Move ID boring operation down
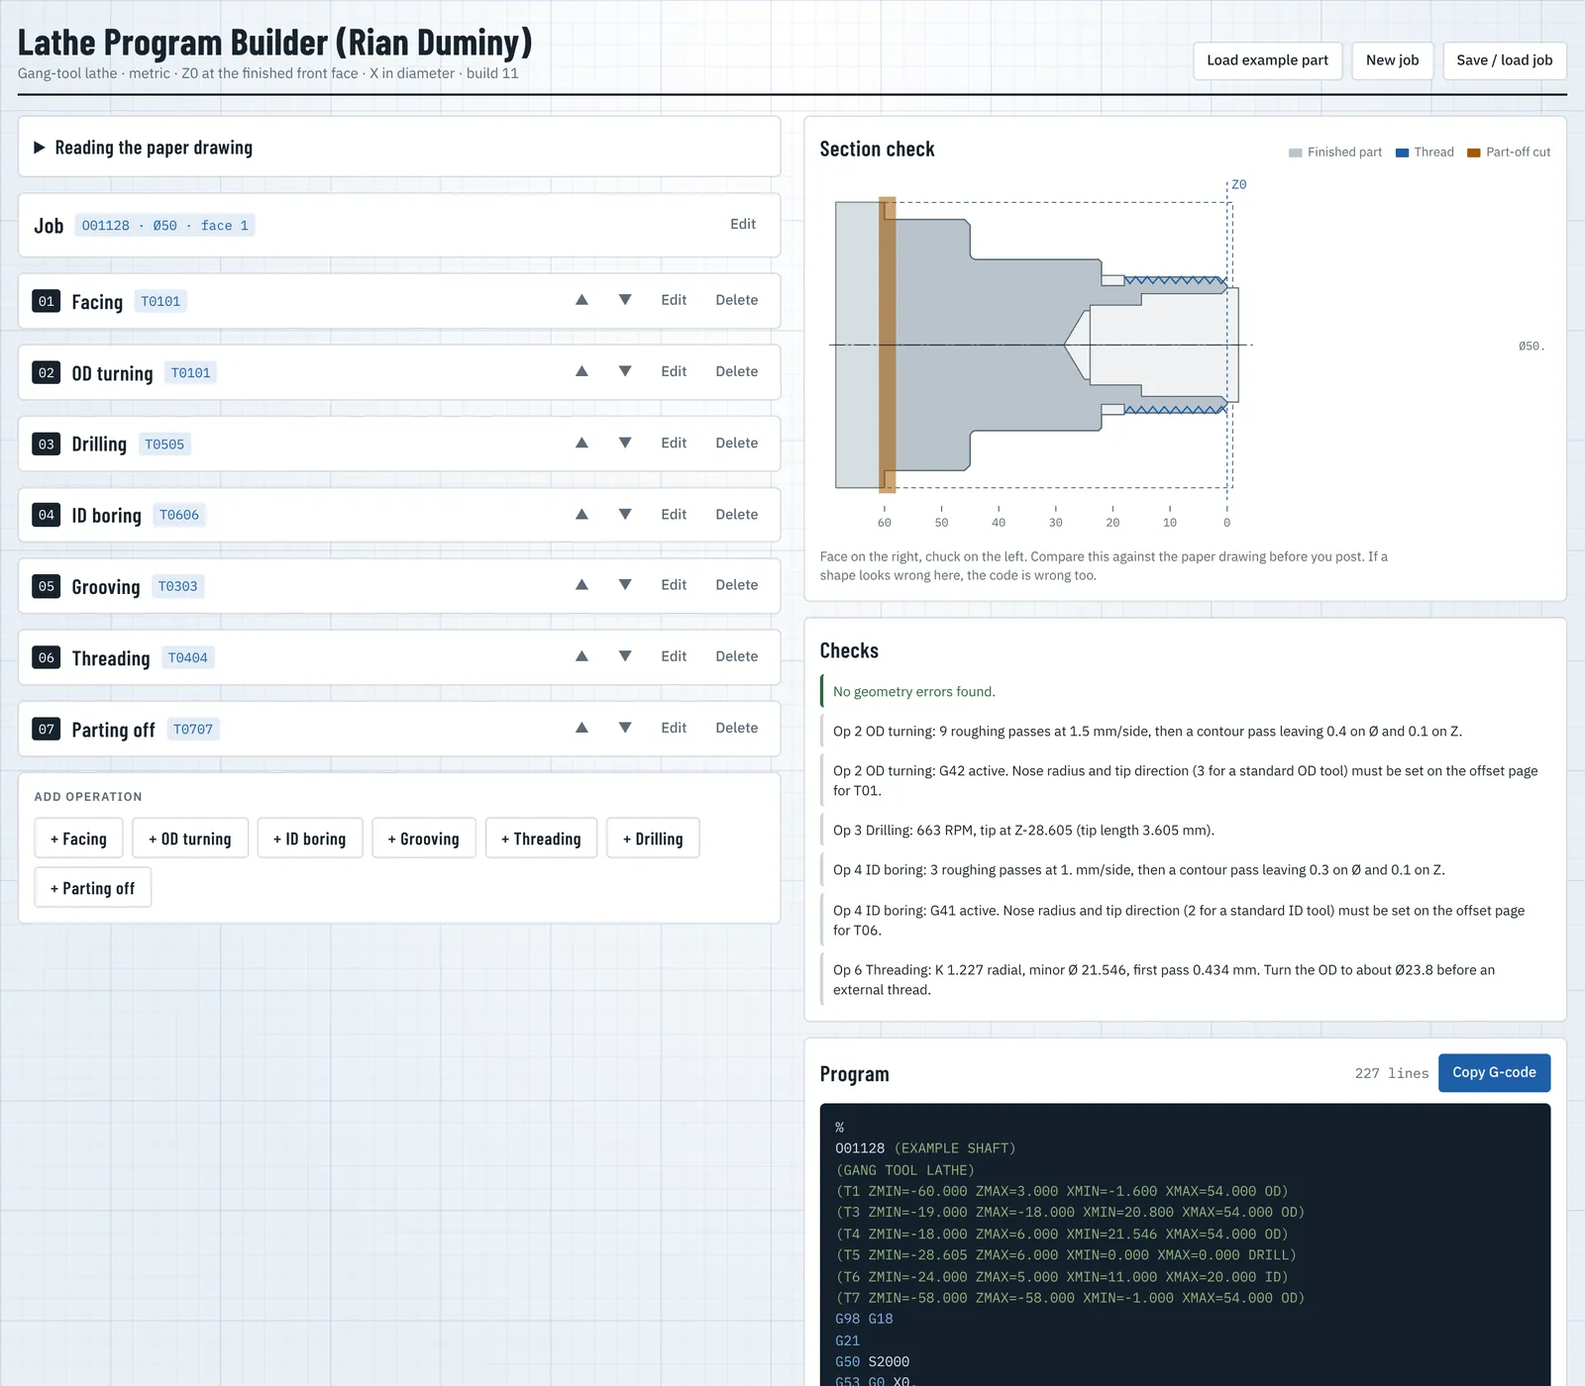This screenshot has height=1386, width=1585. point(625,514)
